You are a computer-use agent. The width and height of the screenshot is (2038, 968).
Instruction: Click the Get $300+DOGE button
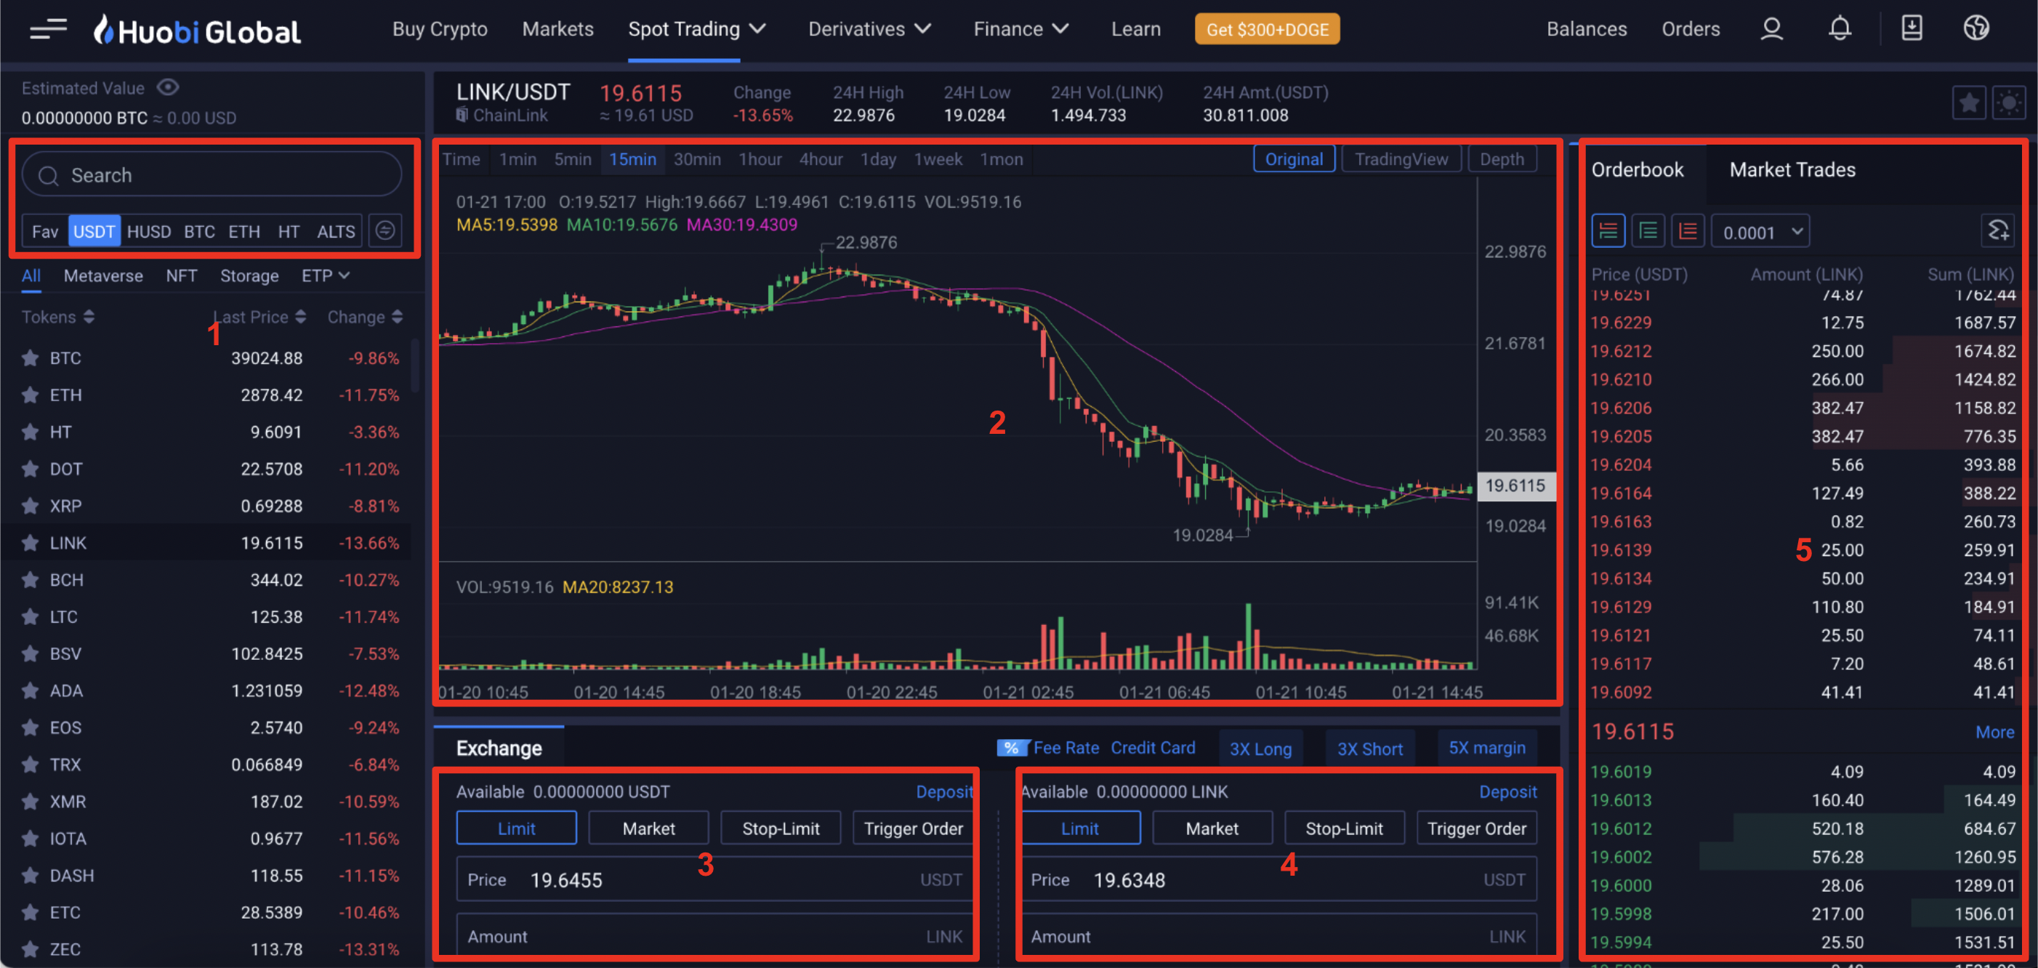1267,29
